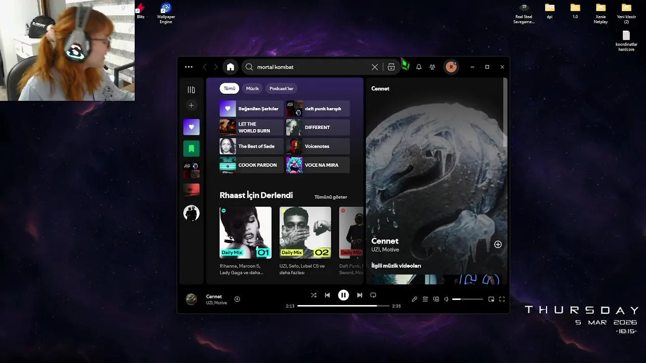
Task: Open the profile avatar 'R' menu
Action: click(451, 67)
